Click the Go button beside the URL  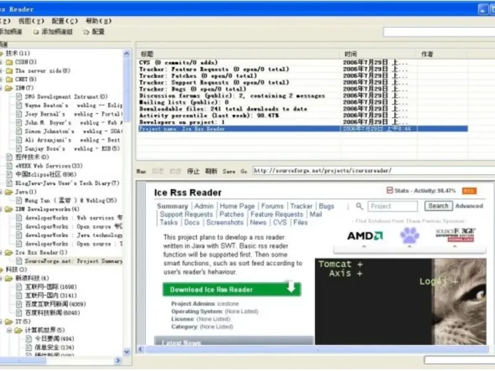point(244,171)
